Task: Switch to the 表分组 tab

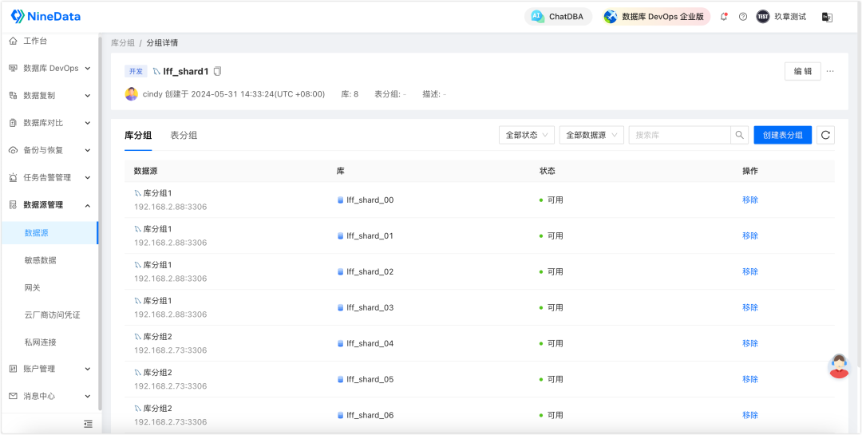Action: (x=184, y=135)
